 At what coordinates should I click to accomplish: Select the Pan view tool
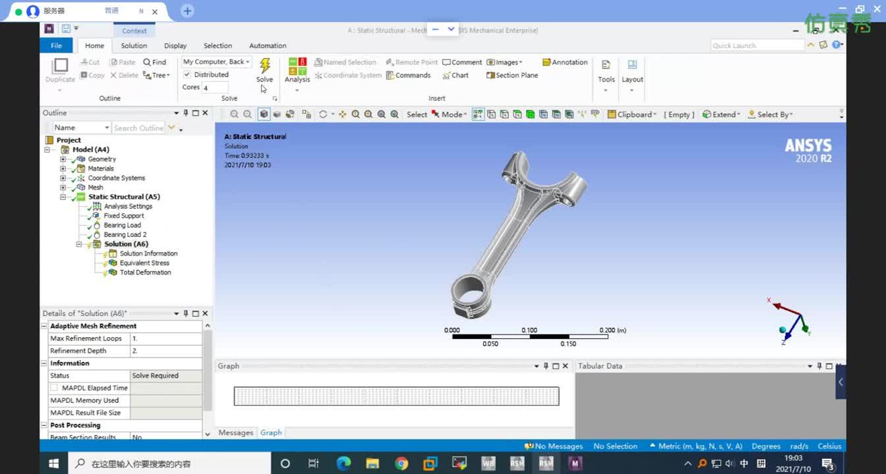coord(343,114)
